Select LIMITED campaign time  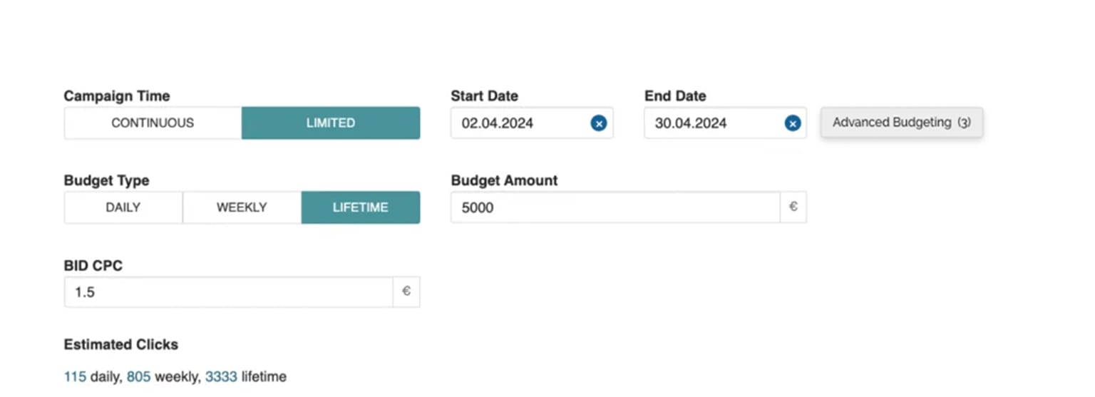tap(331, 123)
